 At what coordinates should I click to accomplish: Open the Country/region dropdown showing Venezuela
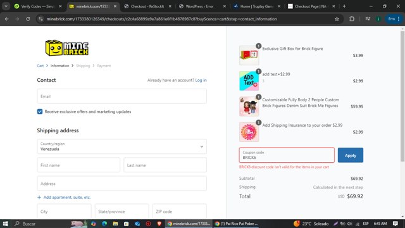click(x=122, y=146)
